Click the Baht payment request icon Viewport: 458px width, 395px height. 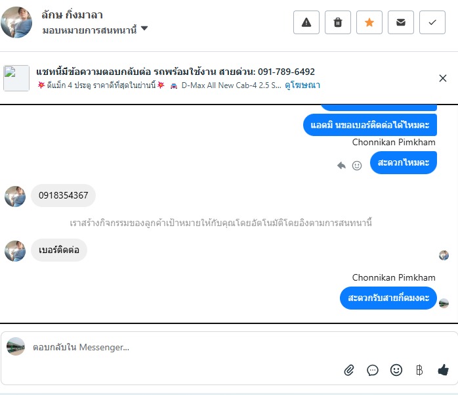click(x=419, y=370)
